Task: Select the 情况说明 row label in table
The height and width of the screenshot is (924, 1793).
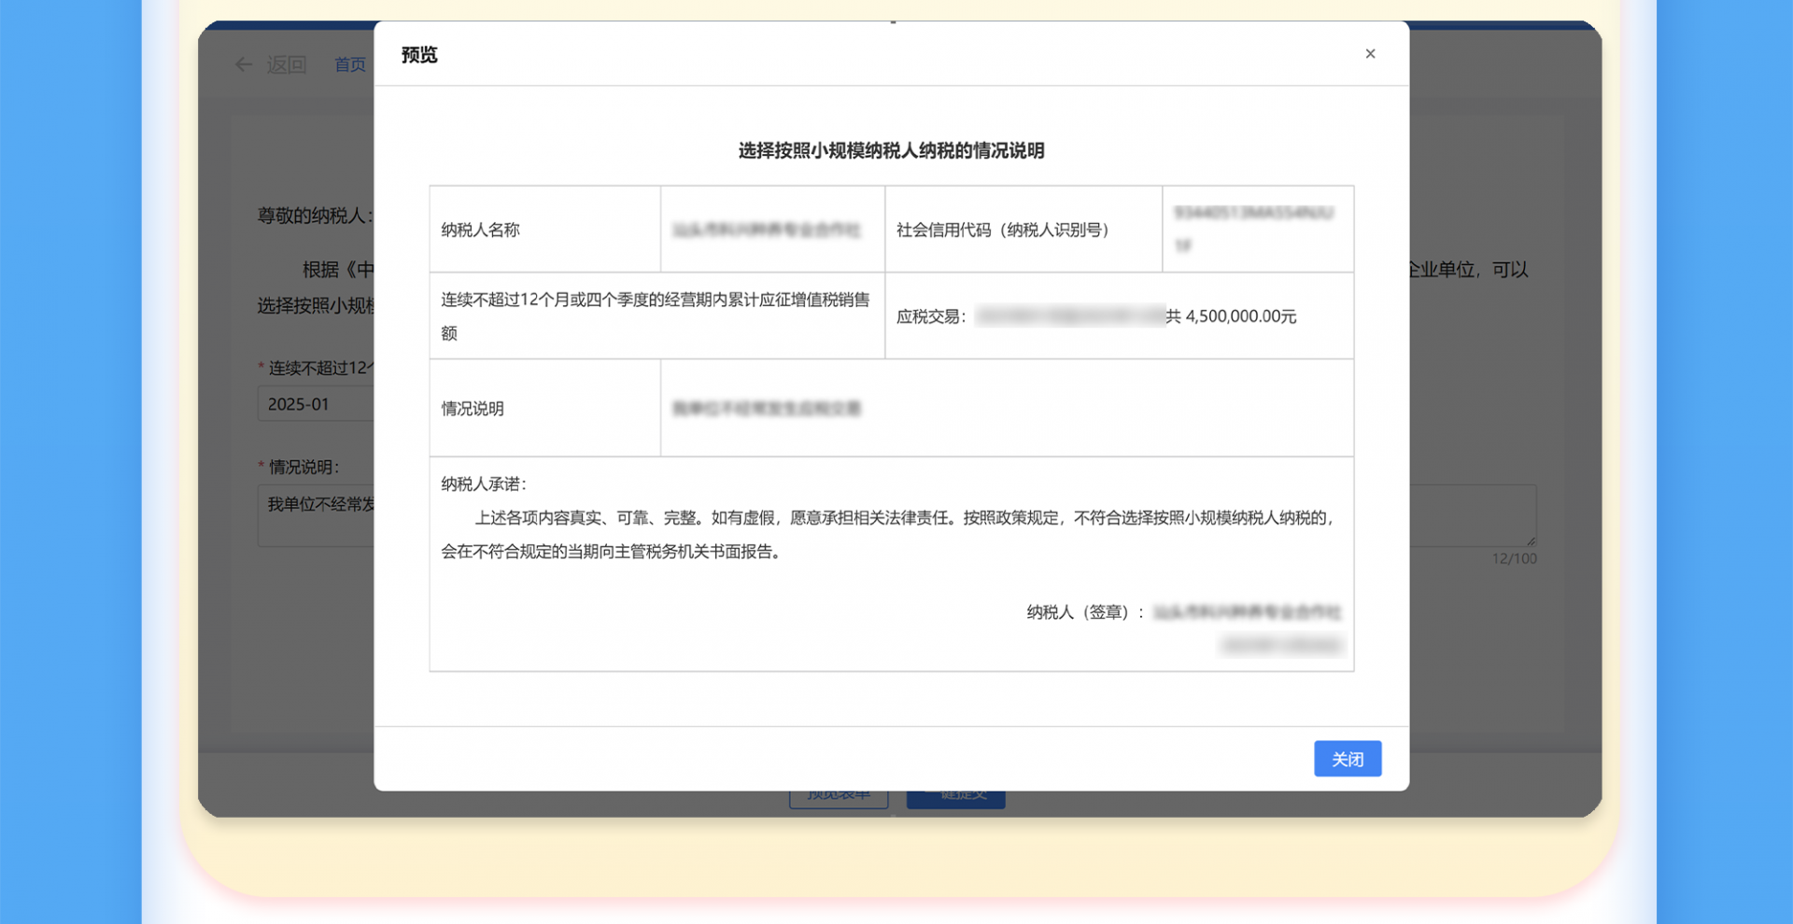Action: [x=473, y=409]
